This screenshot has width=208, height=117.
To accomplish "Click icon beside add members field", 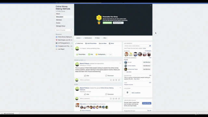I will 150,46.
